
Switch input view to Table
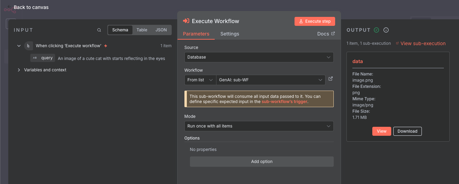pyautogui.click(x=142, y=30)
